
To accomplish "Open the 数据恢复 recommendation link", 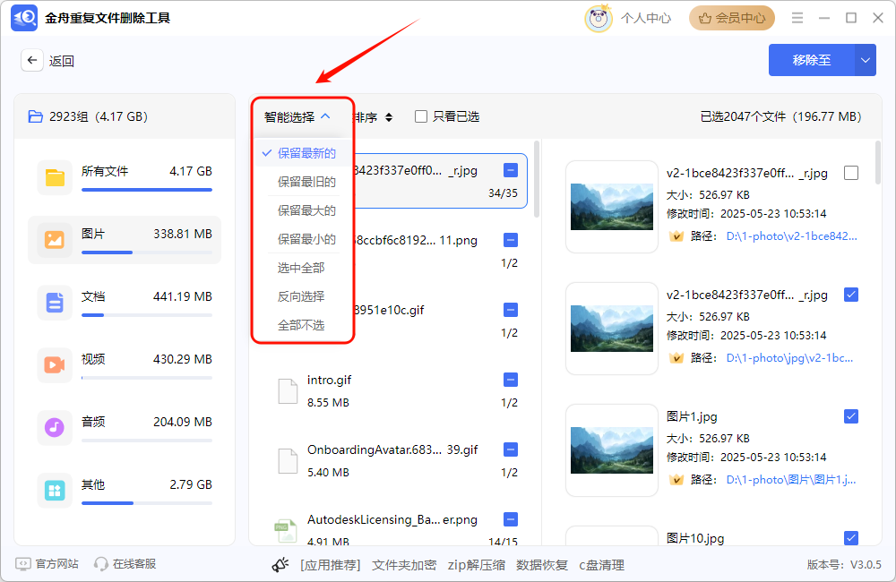I will (x=542, y=565).
